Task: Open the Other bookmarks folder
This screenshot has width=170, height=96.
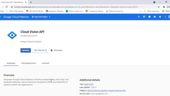Action: click(152, 11)
